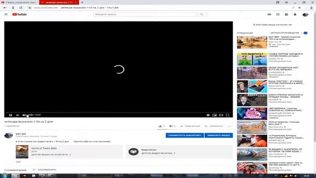Open the player settings gear
Screen dimensions: 316x178
point(208,115)
